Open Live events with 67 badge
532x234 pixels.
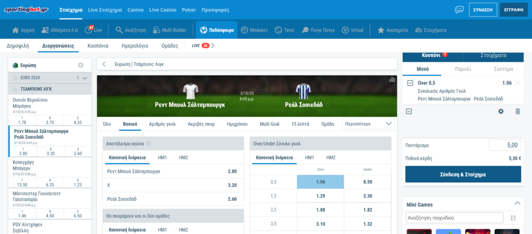pyautogui.click(x=93, y=30)
